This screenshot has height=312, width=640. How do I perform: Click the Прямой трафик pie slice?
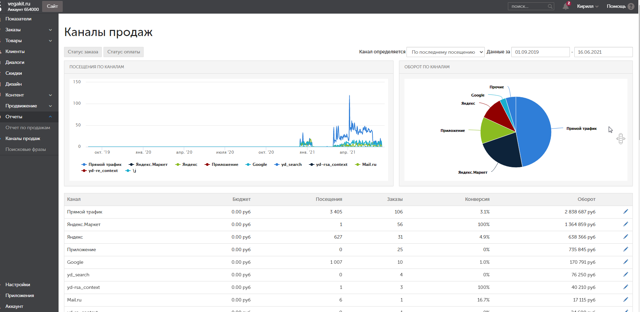534,129
